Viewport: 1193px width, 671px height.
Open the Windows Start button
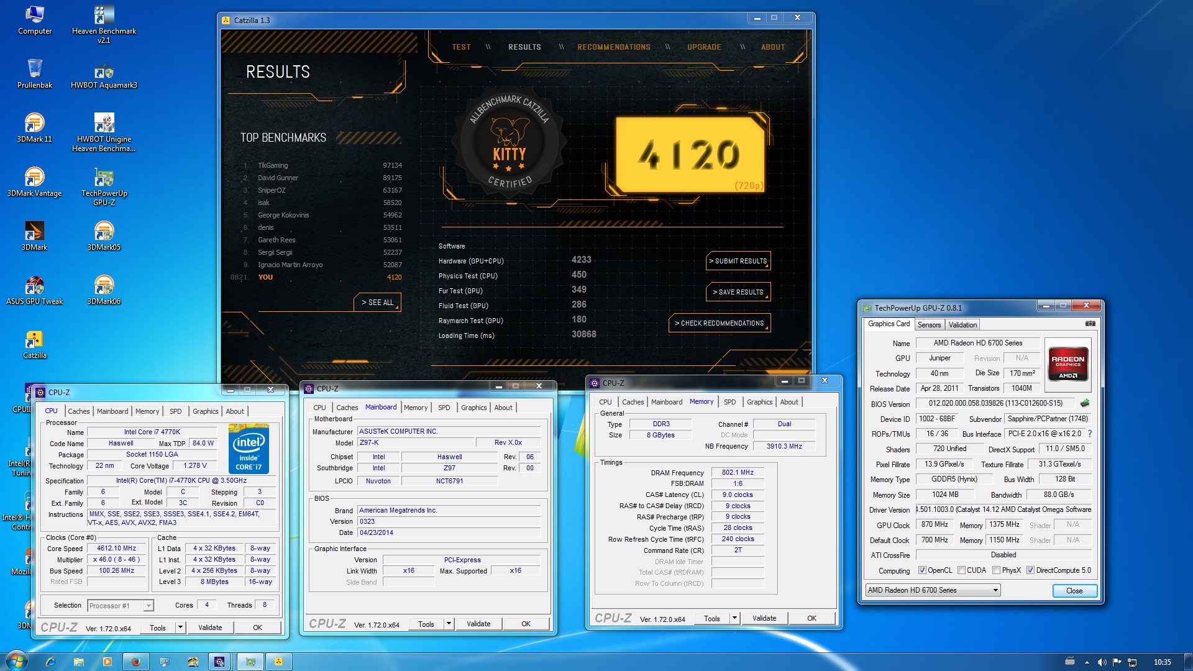click(16, 661)
